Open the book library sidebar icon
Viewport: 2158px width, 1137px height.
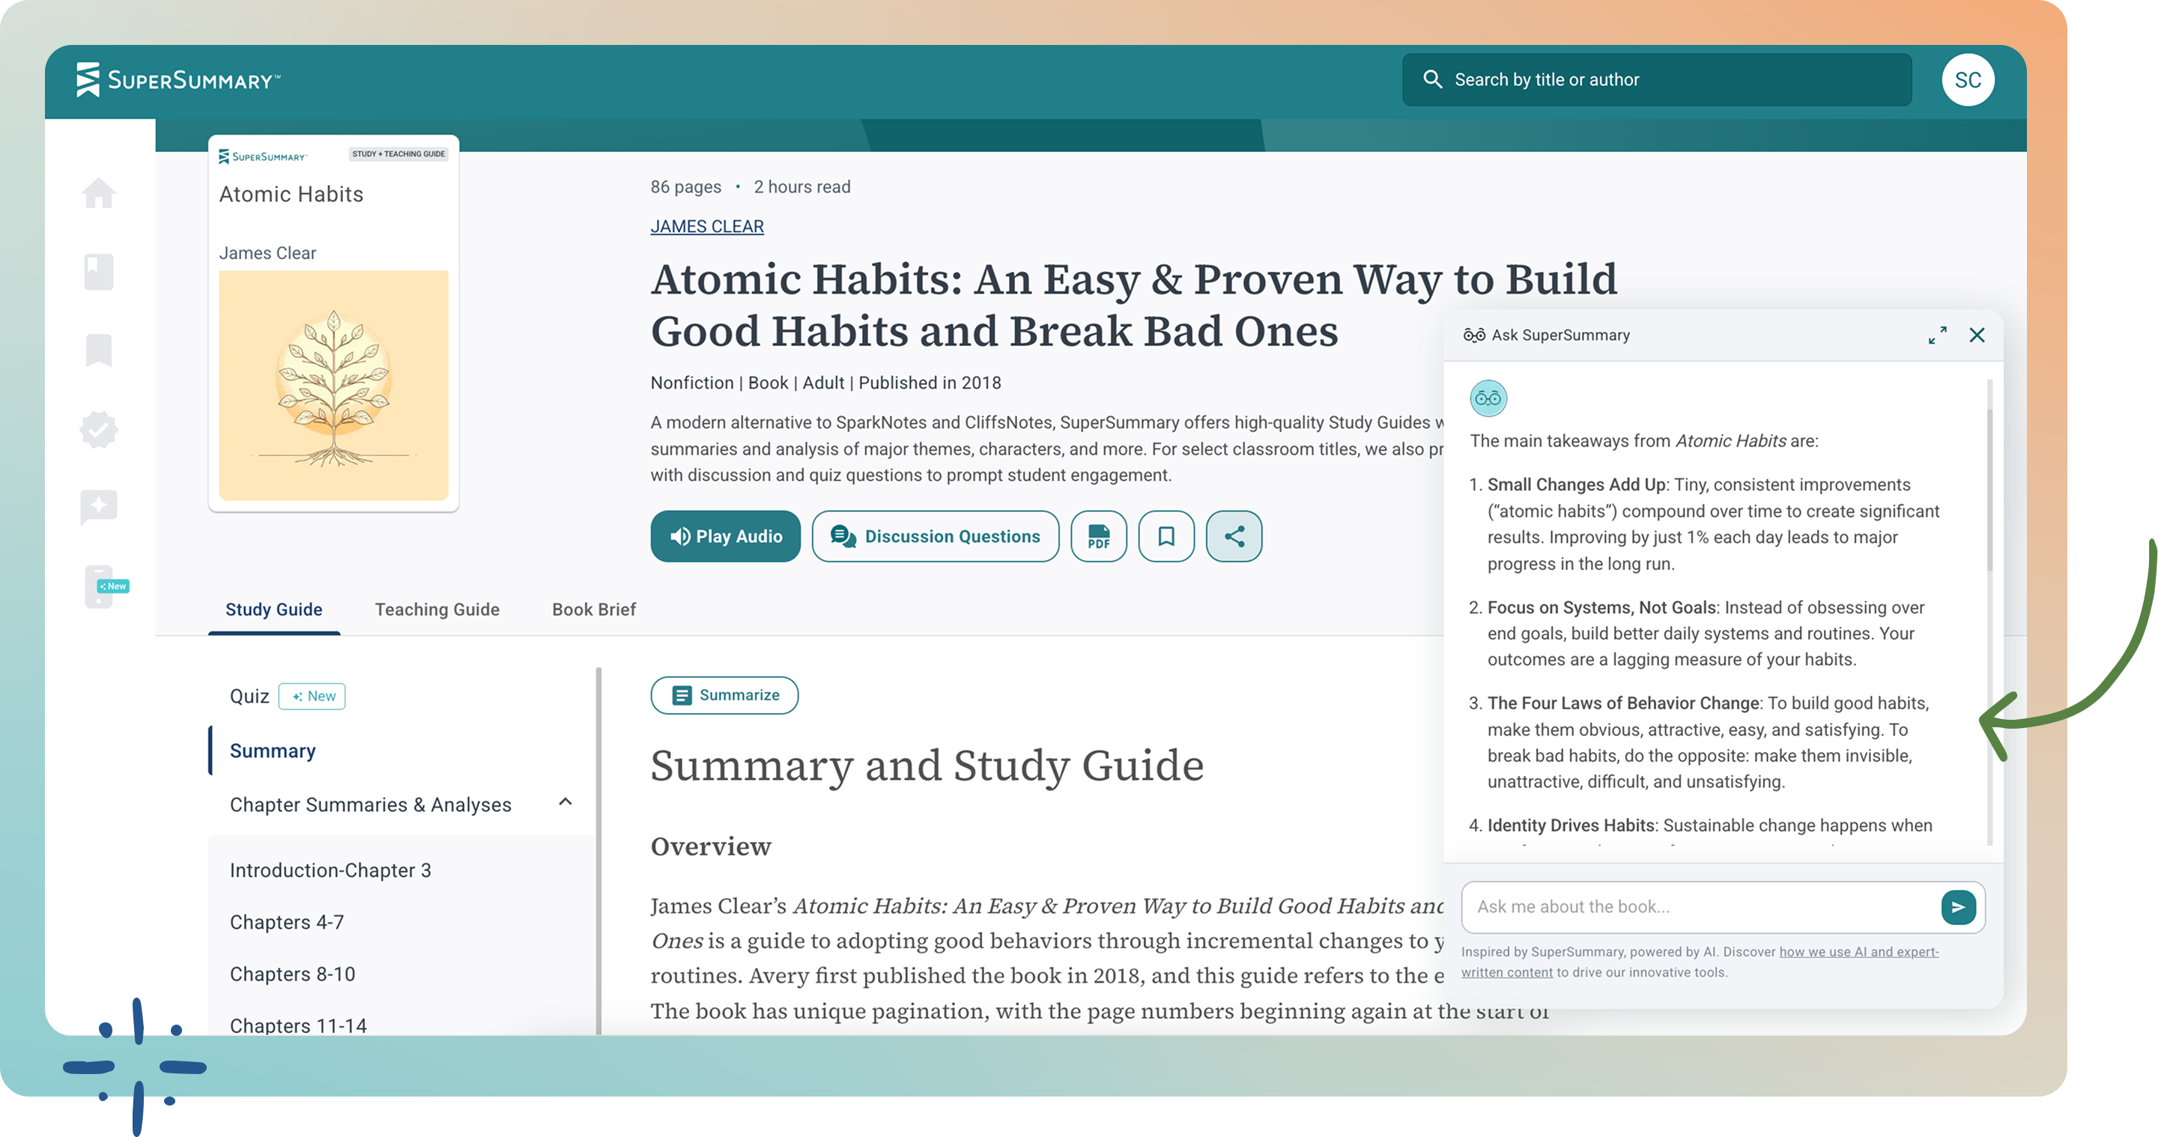[99, 273]
